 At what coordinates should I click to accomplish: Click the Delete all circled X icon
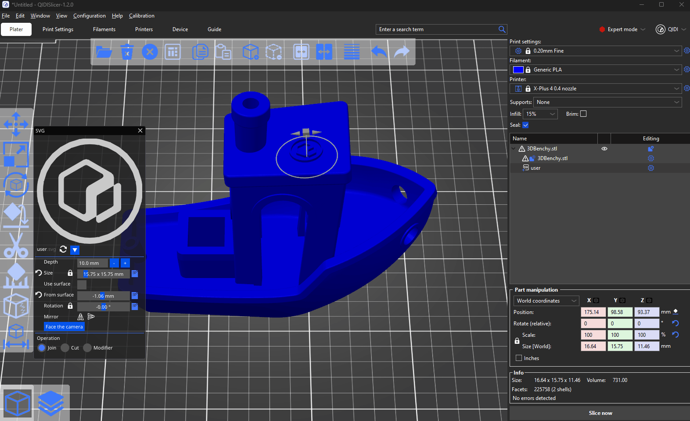click(150, 52)
